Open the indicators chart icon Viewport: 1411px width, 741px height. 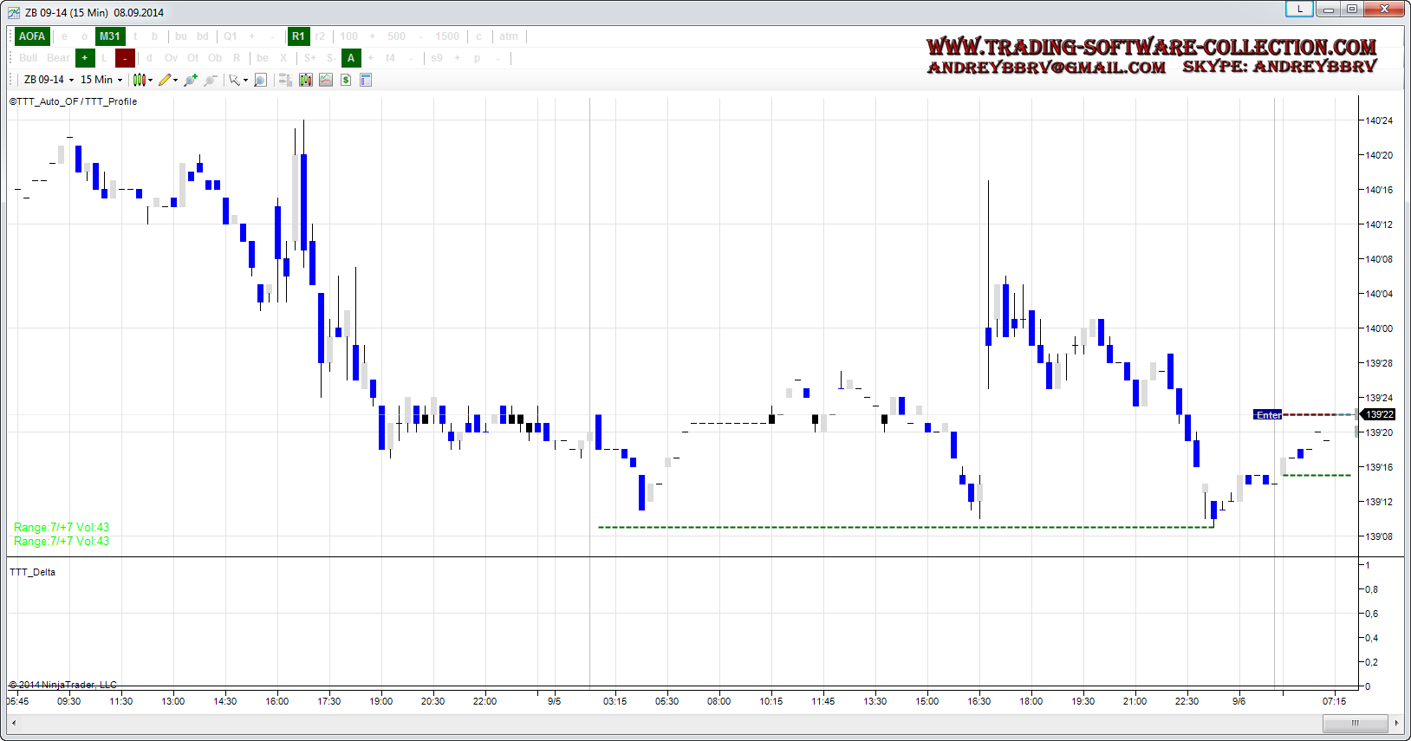pyautogui.click(x=326, y=80)
